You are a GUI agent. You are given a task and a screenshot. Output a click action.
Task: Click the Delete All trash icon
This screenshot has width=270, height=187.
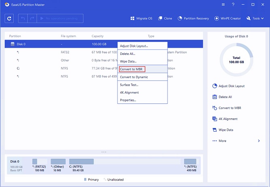coord(215,97)
